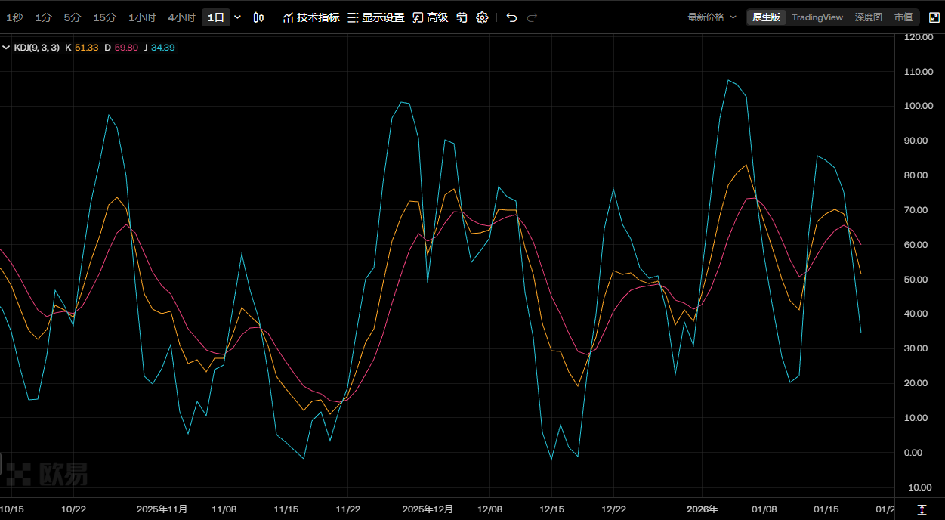Redo the chart action
Screen dimensions: 945x520
coord(533,17)
